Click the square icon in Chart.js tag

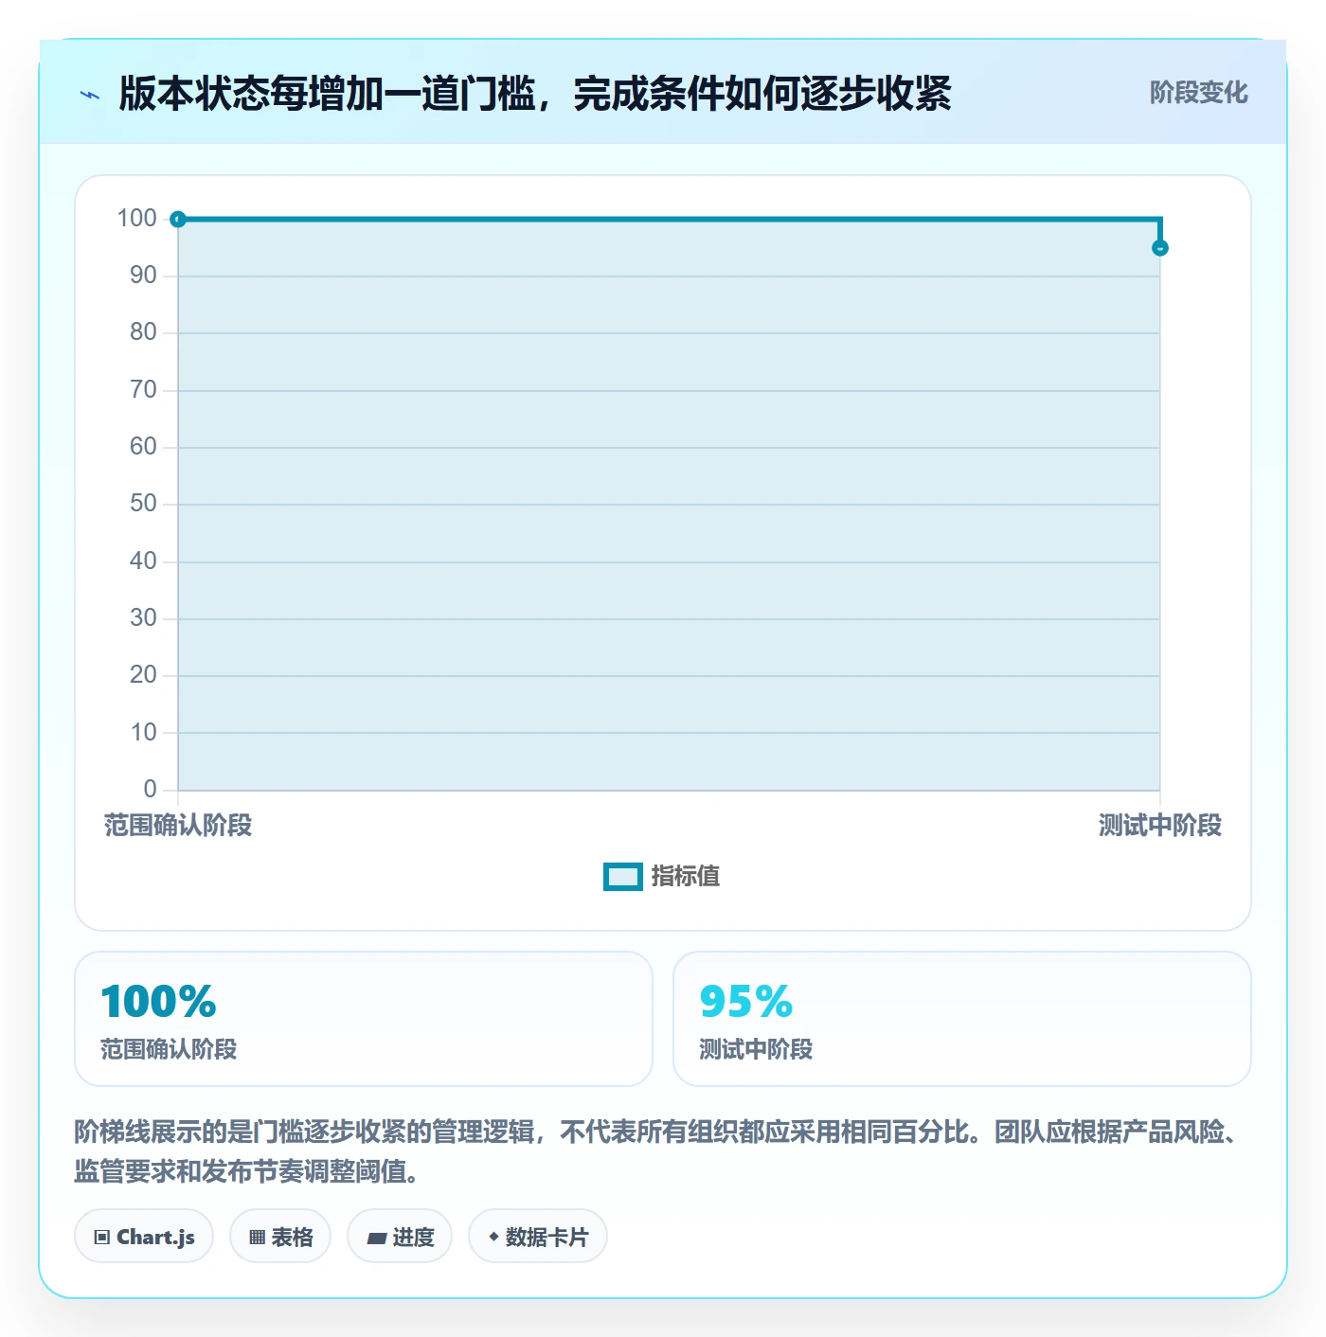coord(102,1238)
